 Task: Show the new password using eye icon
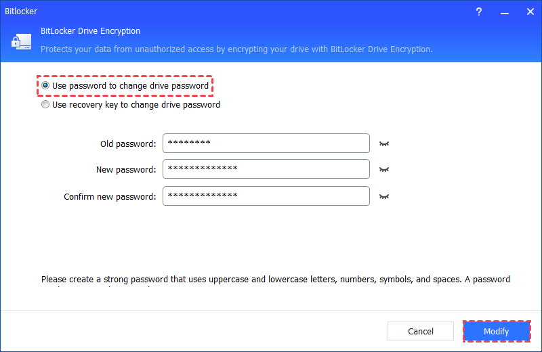pyautogui.click(x=385, y=169)
